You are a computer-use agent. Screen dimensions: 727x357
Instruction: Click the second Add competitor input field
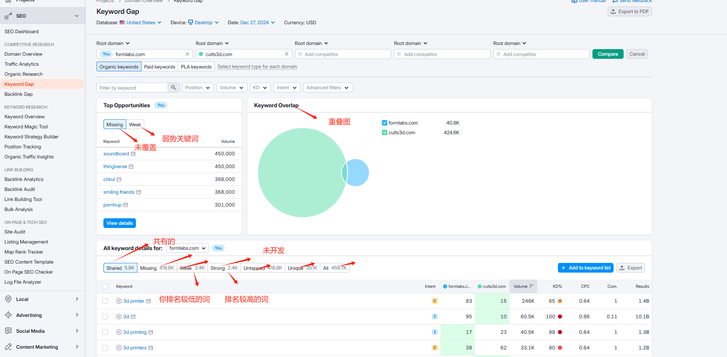442,54
